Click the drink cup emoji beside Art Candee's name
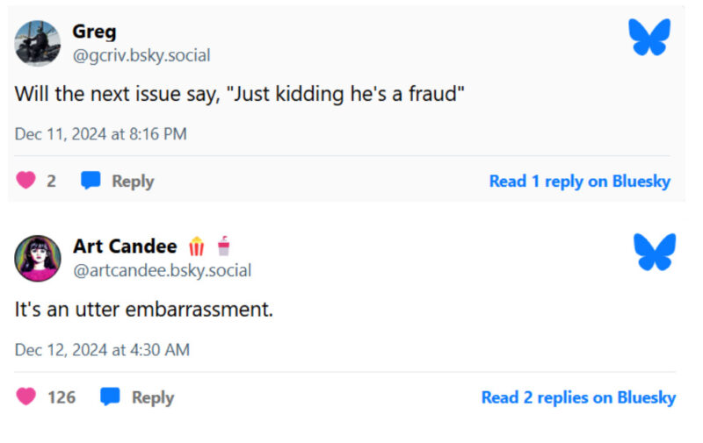 223,247
